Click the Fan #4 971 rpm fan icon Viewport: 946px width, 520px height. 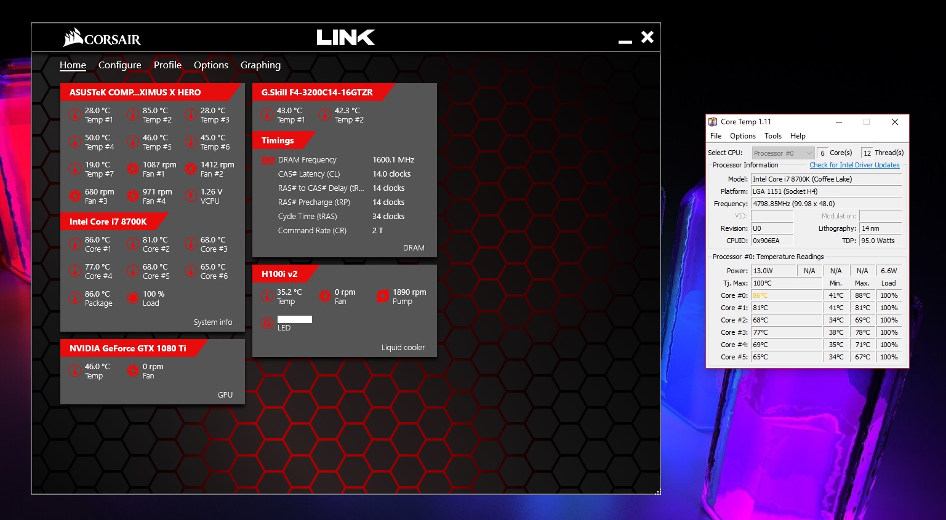pos(133,196)
